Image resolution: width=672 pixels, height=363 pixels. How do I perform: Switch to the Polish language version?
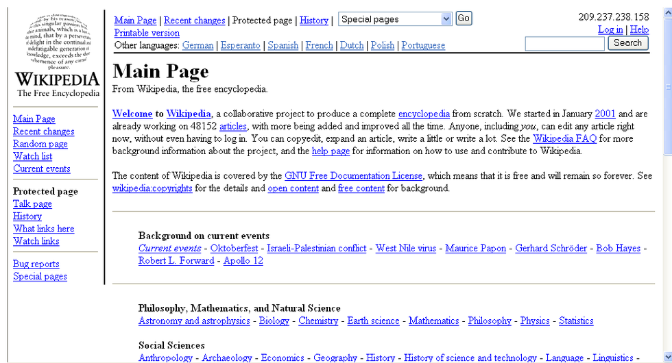tap(383, 45)
